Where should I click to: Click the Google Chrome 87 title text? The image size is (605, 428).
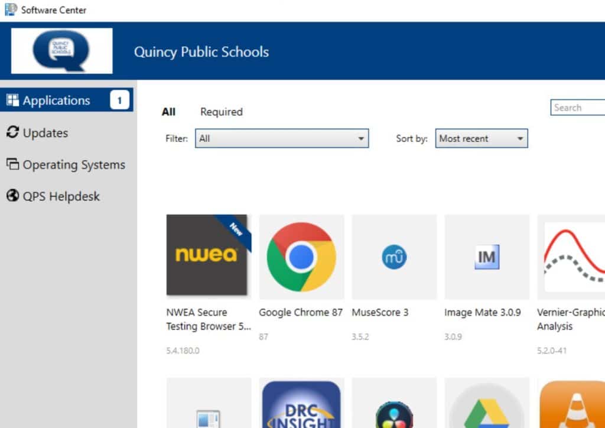[x=300, y=312]
